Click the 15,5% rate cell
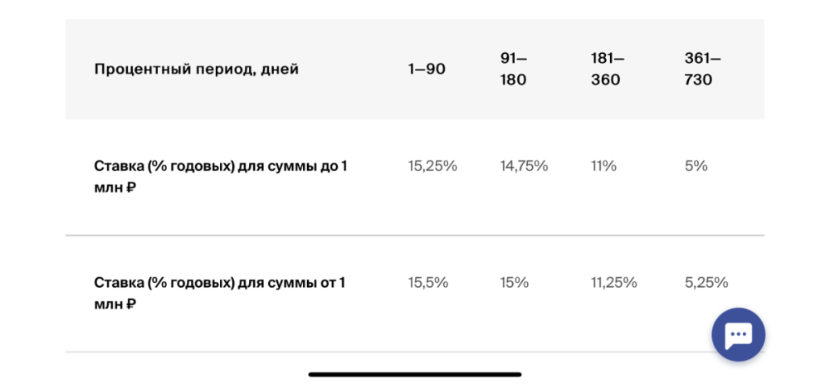 (x=427, y=283)
